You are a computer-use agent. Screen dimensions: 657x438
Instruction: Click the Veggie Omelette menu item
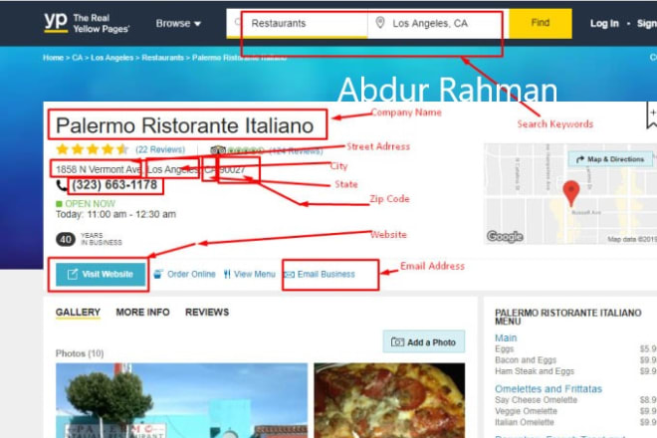pyautogui.click(x=526, y=411)
